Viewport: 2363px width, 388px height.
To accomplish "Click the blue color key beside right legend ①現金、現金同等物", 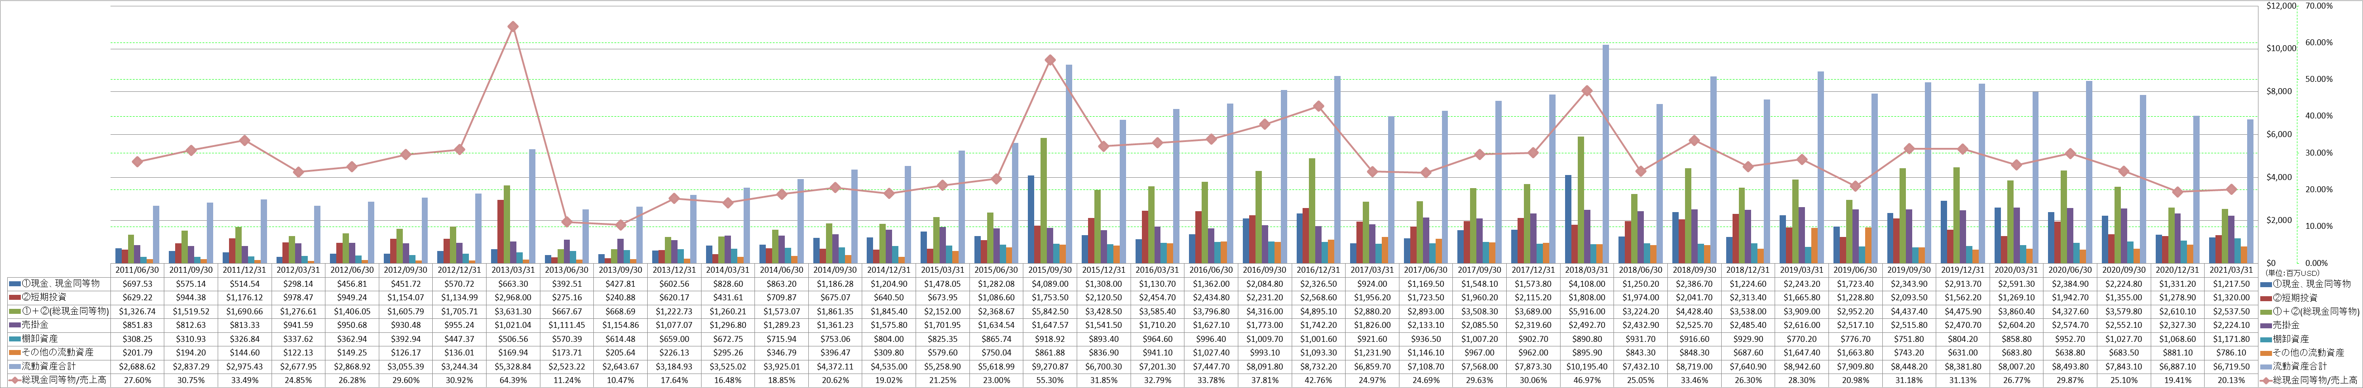I will tap(2268, 284).
